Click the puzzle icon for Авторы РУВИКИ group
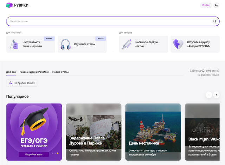The width and height of the screenshot is (225, 165). (178, 45)
